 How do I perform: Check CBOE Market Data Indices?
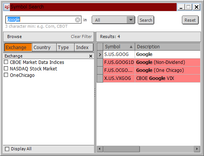point(6,62)
